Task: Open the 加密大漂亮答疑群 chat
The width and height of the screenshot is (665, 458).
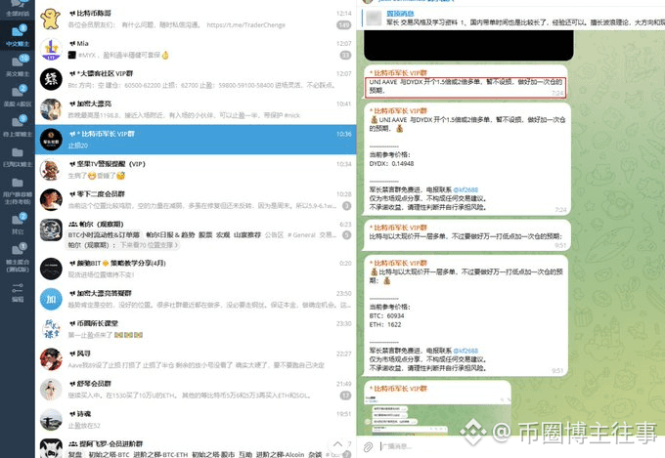Action: [196, 299]
